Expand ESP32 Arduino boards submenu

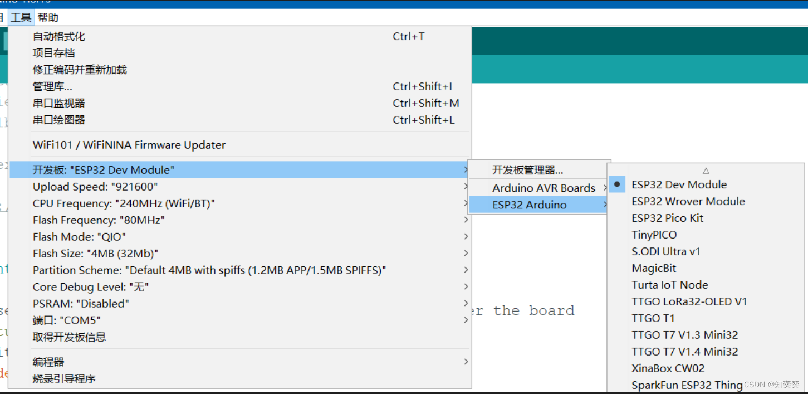tap(539, 205)
